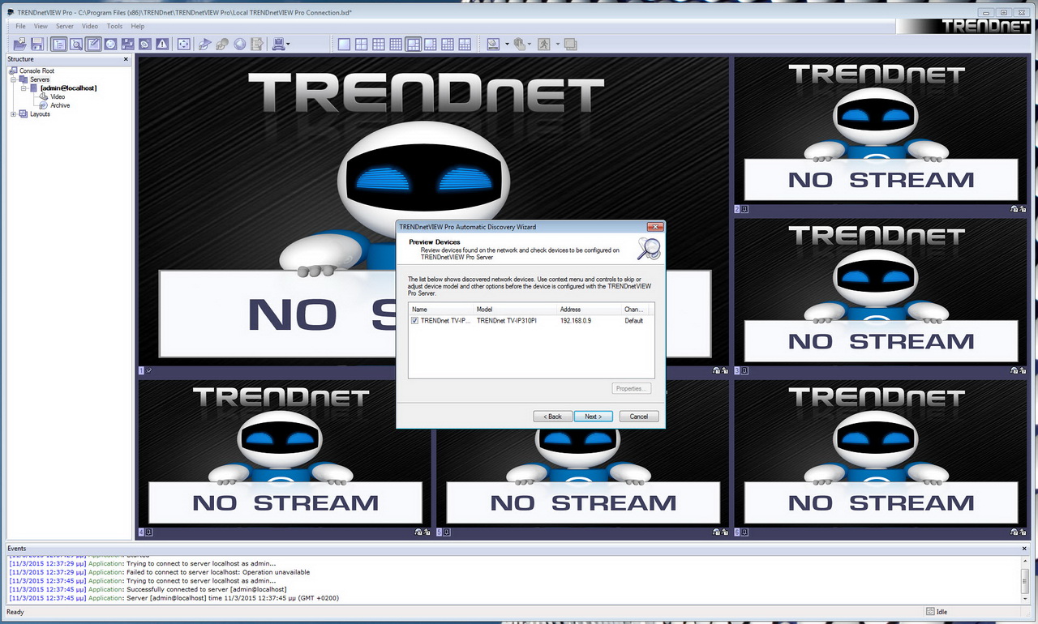Click the warning triangle toolbar icon
The width and height of the screenshot is (1038, 624).
[162, 44]
